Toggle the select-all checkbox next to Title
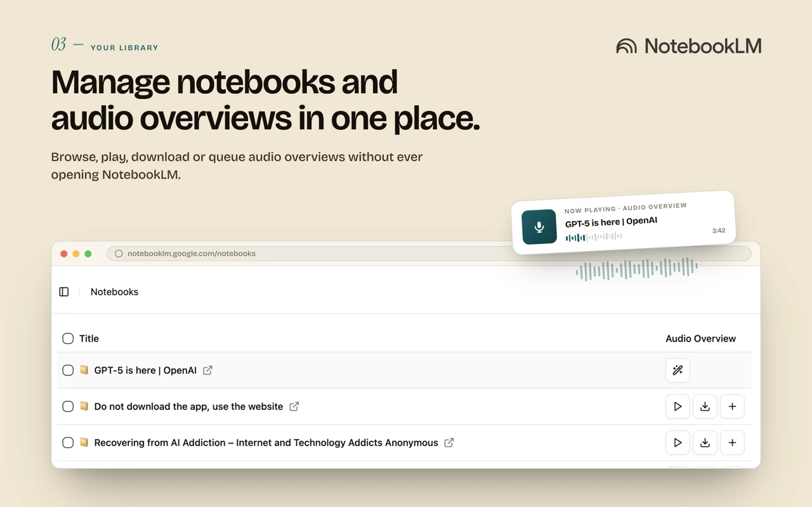Viewport: 812px width, 507px height. [x=68, y=338]
